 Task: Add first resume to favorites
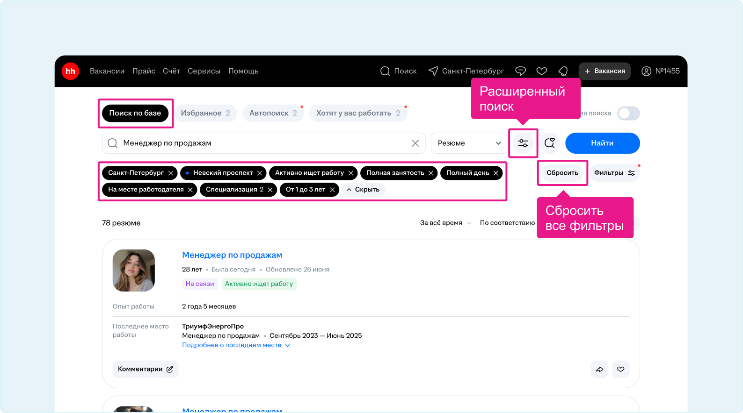tap(621, 369)
